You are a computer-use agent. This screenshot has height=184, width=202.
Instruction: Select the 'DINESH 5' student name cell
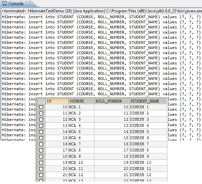click(x=148, y=132)
